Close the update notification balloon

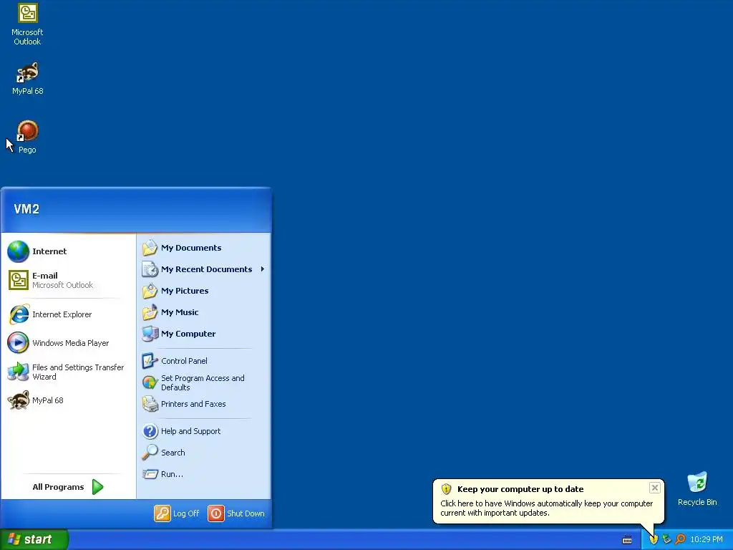(x=654, y=488)
